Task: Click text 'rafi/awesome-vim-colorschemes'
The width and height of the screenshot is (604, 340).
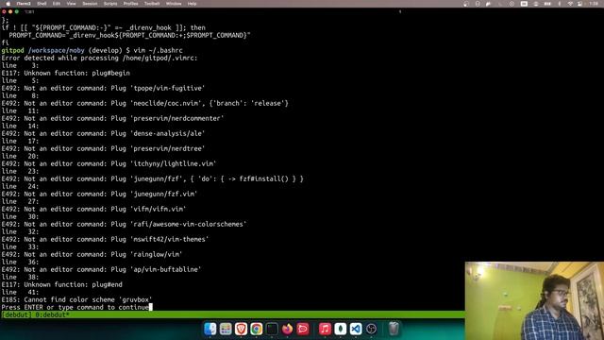Action: (190, 224)
